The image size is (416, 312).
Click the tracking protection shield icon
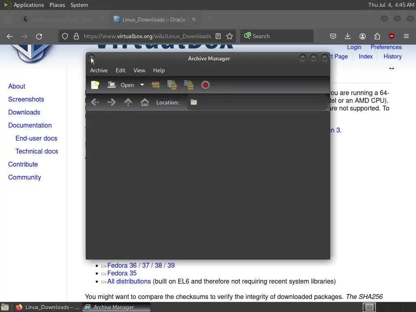coord(65,36)
